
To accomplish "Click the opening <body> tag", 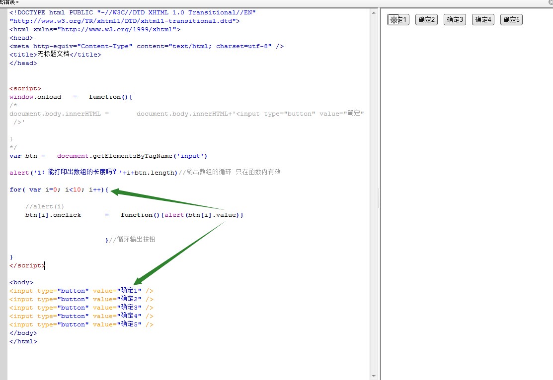I will coord(21,282).
